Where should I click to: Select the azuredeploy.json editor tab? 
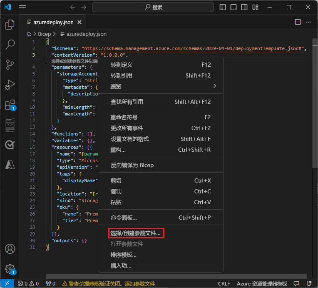coord(53,22)
